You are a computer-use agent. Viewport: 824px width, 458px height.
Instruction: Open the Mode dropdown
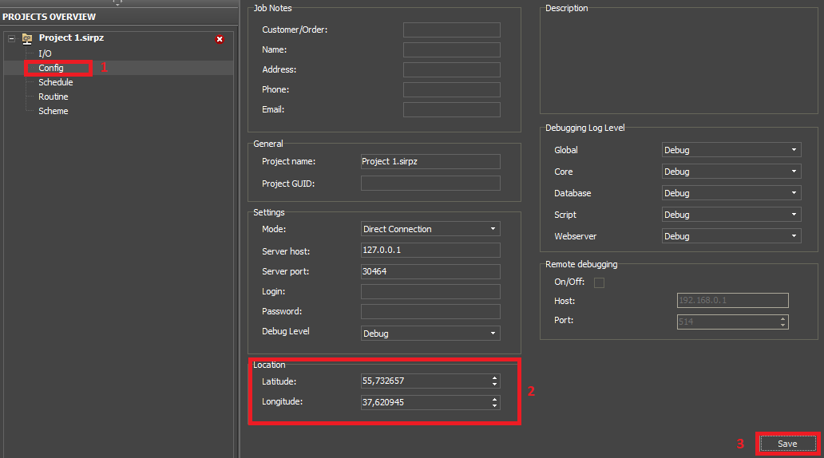pyautogui.click(x=430, y=229)
